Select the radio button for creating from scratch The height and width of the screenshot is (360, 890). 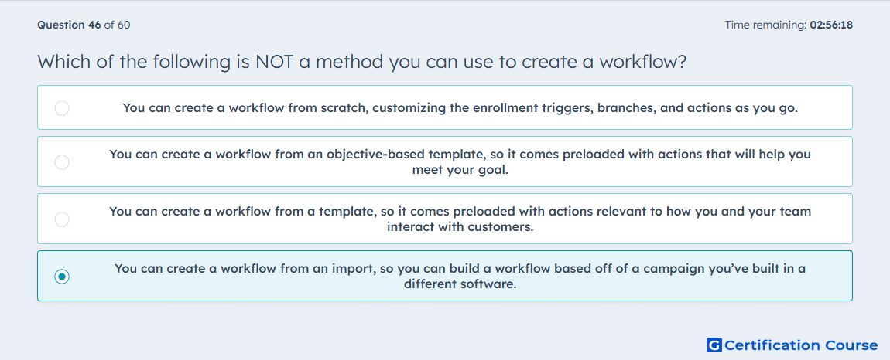tap(62, 107)
